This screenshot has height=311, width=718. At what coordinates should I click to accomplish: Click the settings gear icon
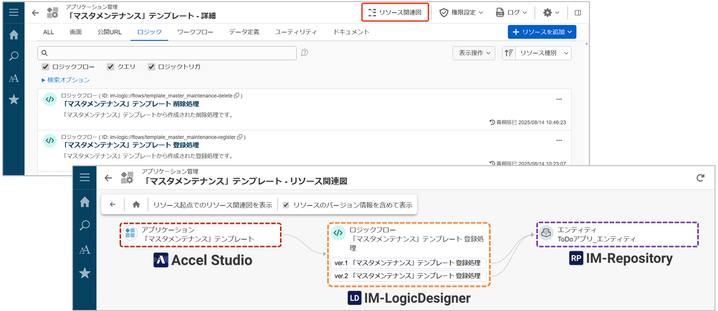pos(551,12)
